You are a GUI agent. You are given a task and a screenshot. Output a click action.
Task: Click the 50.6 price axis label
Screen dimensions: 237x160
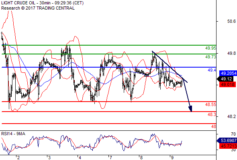231,21
